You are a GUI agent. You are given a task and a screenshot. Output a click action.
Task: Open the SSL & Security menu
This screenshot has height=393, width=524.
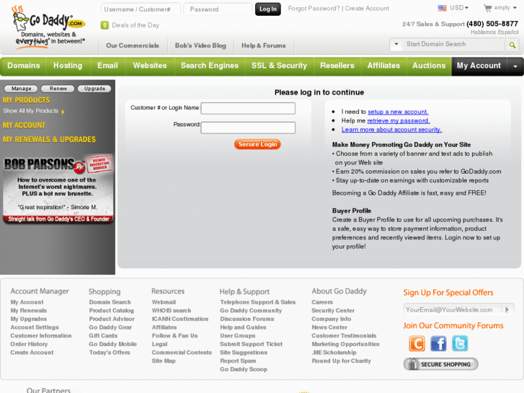(x=280, y=66)
